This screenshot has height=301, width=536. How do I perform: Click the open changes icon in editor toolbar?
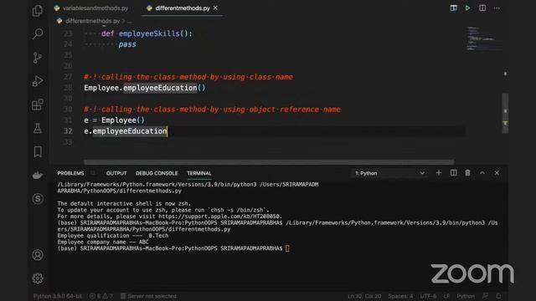tap(453, 8)
